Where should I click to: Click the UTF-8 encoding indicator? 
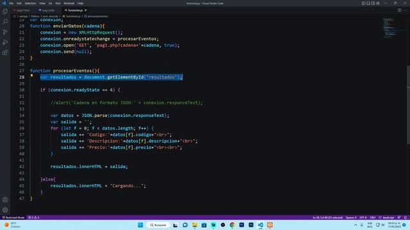(363, 217)
